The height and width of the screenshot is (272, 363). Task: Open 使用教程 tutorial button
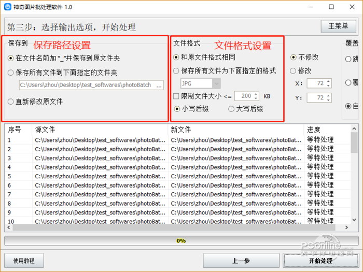[x=24, y=261]
